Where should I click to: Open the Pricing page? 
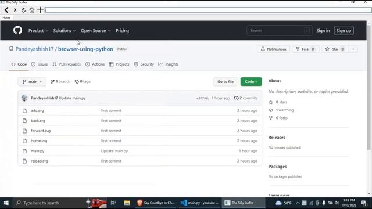click(122, 31)
